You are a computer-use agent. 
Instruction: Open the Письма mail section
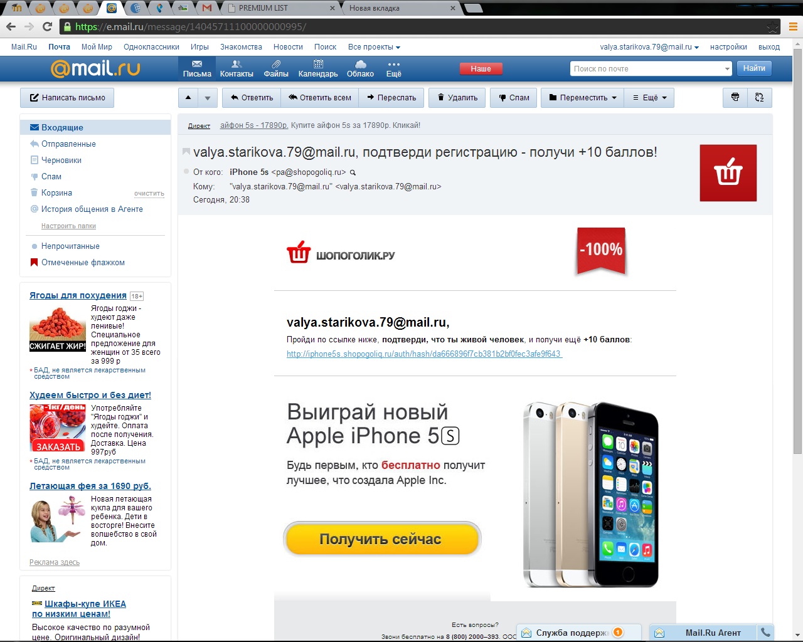click(197, 69)
